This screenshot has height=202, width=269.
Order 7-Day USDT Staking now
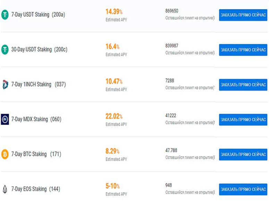click(x=243, y=15)
